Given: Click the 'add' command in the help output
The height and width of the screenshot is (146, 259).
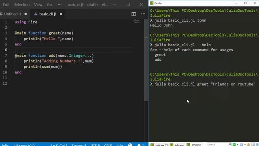Looking at the screenshot, I should coord(158,60).
